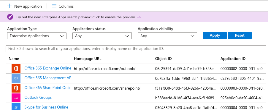This screenshot has height=110, width=268.
Task: Select Application ID starting 925eb0d0
Action: point(243,98)
